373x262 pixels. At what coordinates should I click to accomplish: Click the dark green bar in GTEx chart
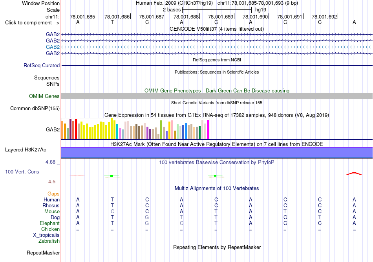[199, 133]
